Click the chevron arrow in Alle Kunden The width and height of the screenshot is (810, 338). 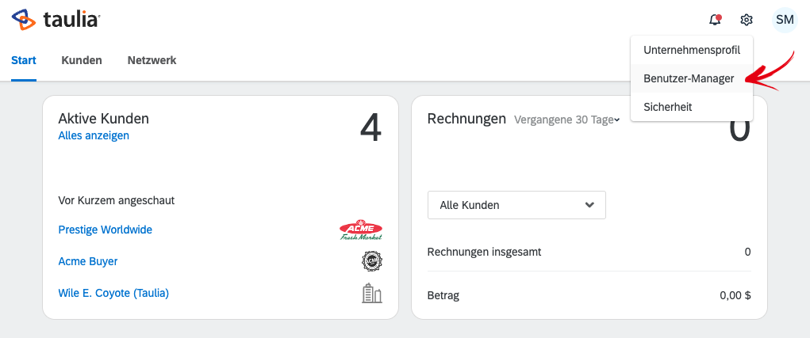[x=589, y=205]
